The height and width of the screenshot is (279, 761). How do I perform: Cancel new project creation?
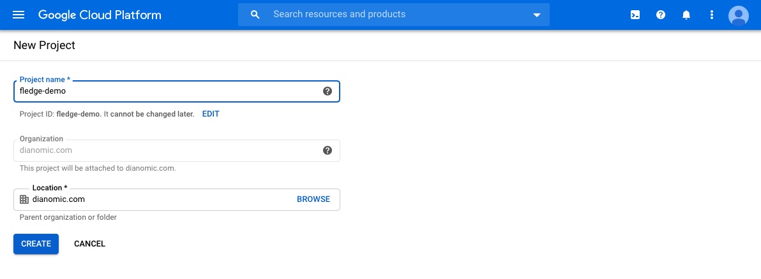click(89, 244)
